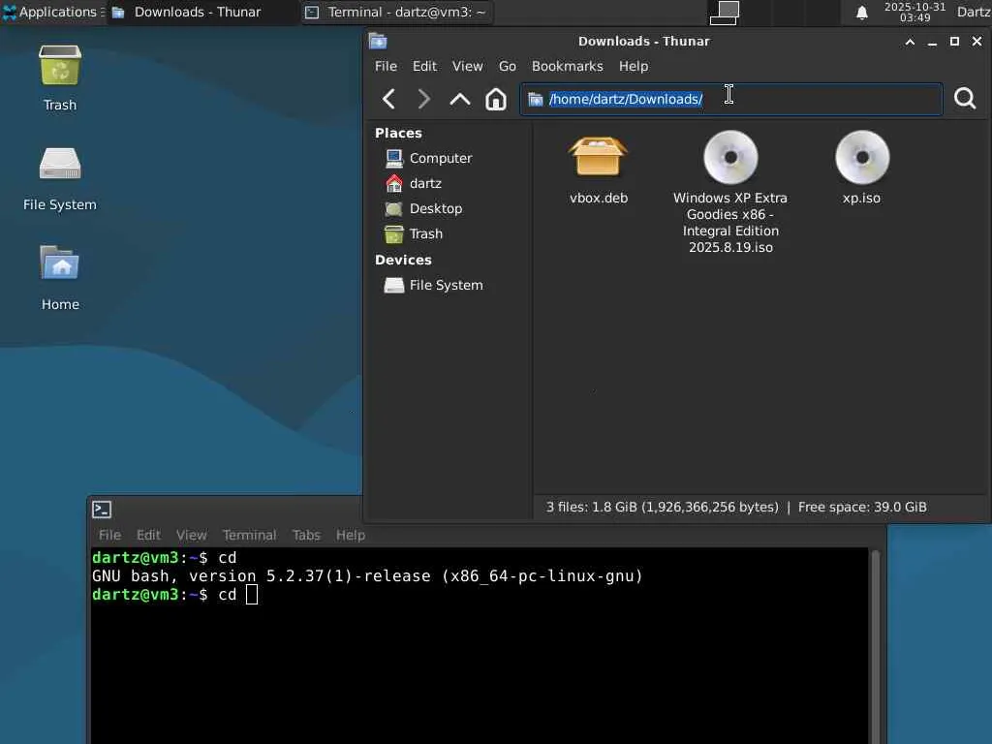Click the xp.iso file name label
This screenshot has height=744, width=992.
[861, 198]
